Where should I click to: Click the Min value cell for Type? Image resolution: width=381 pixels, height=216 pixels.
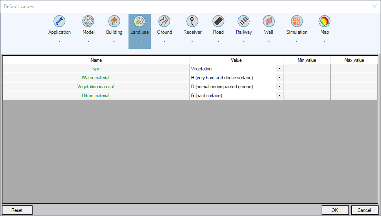point(307,69)
